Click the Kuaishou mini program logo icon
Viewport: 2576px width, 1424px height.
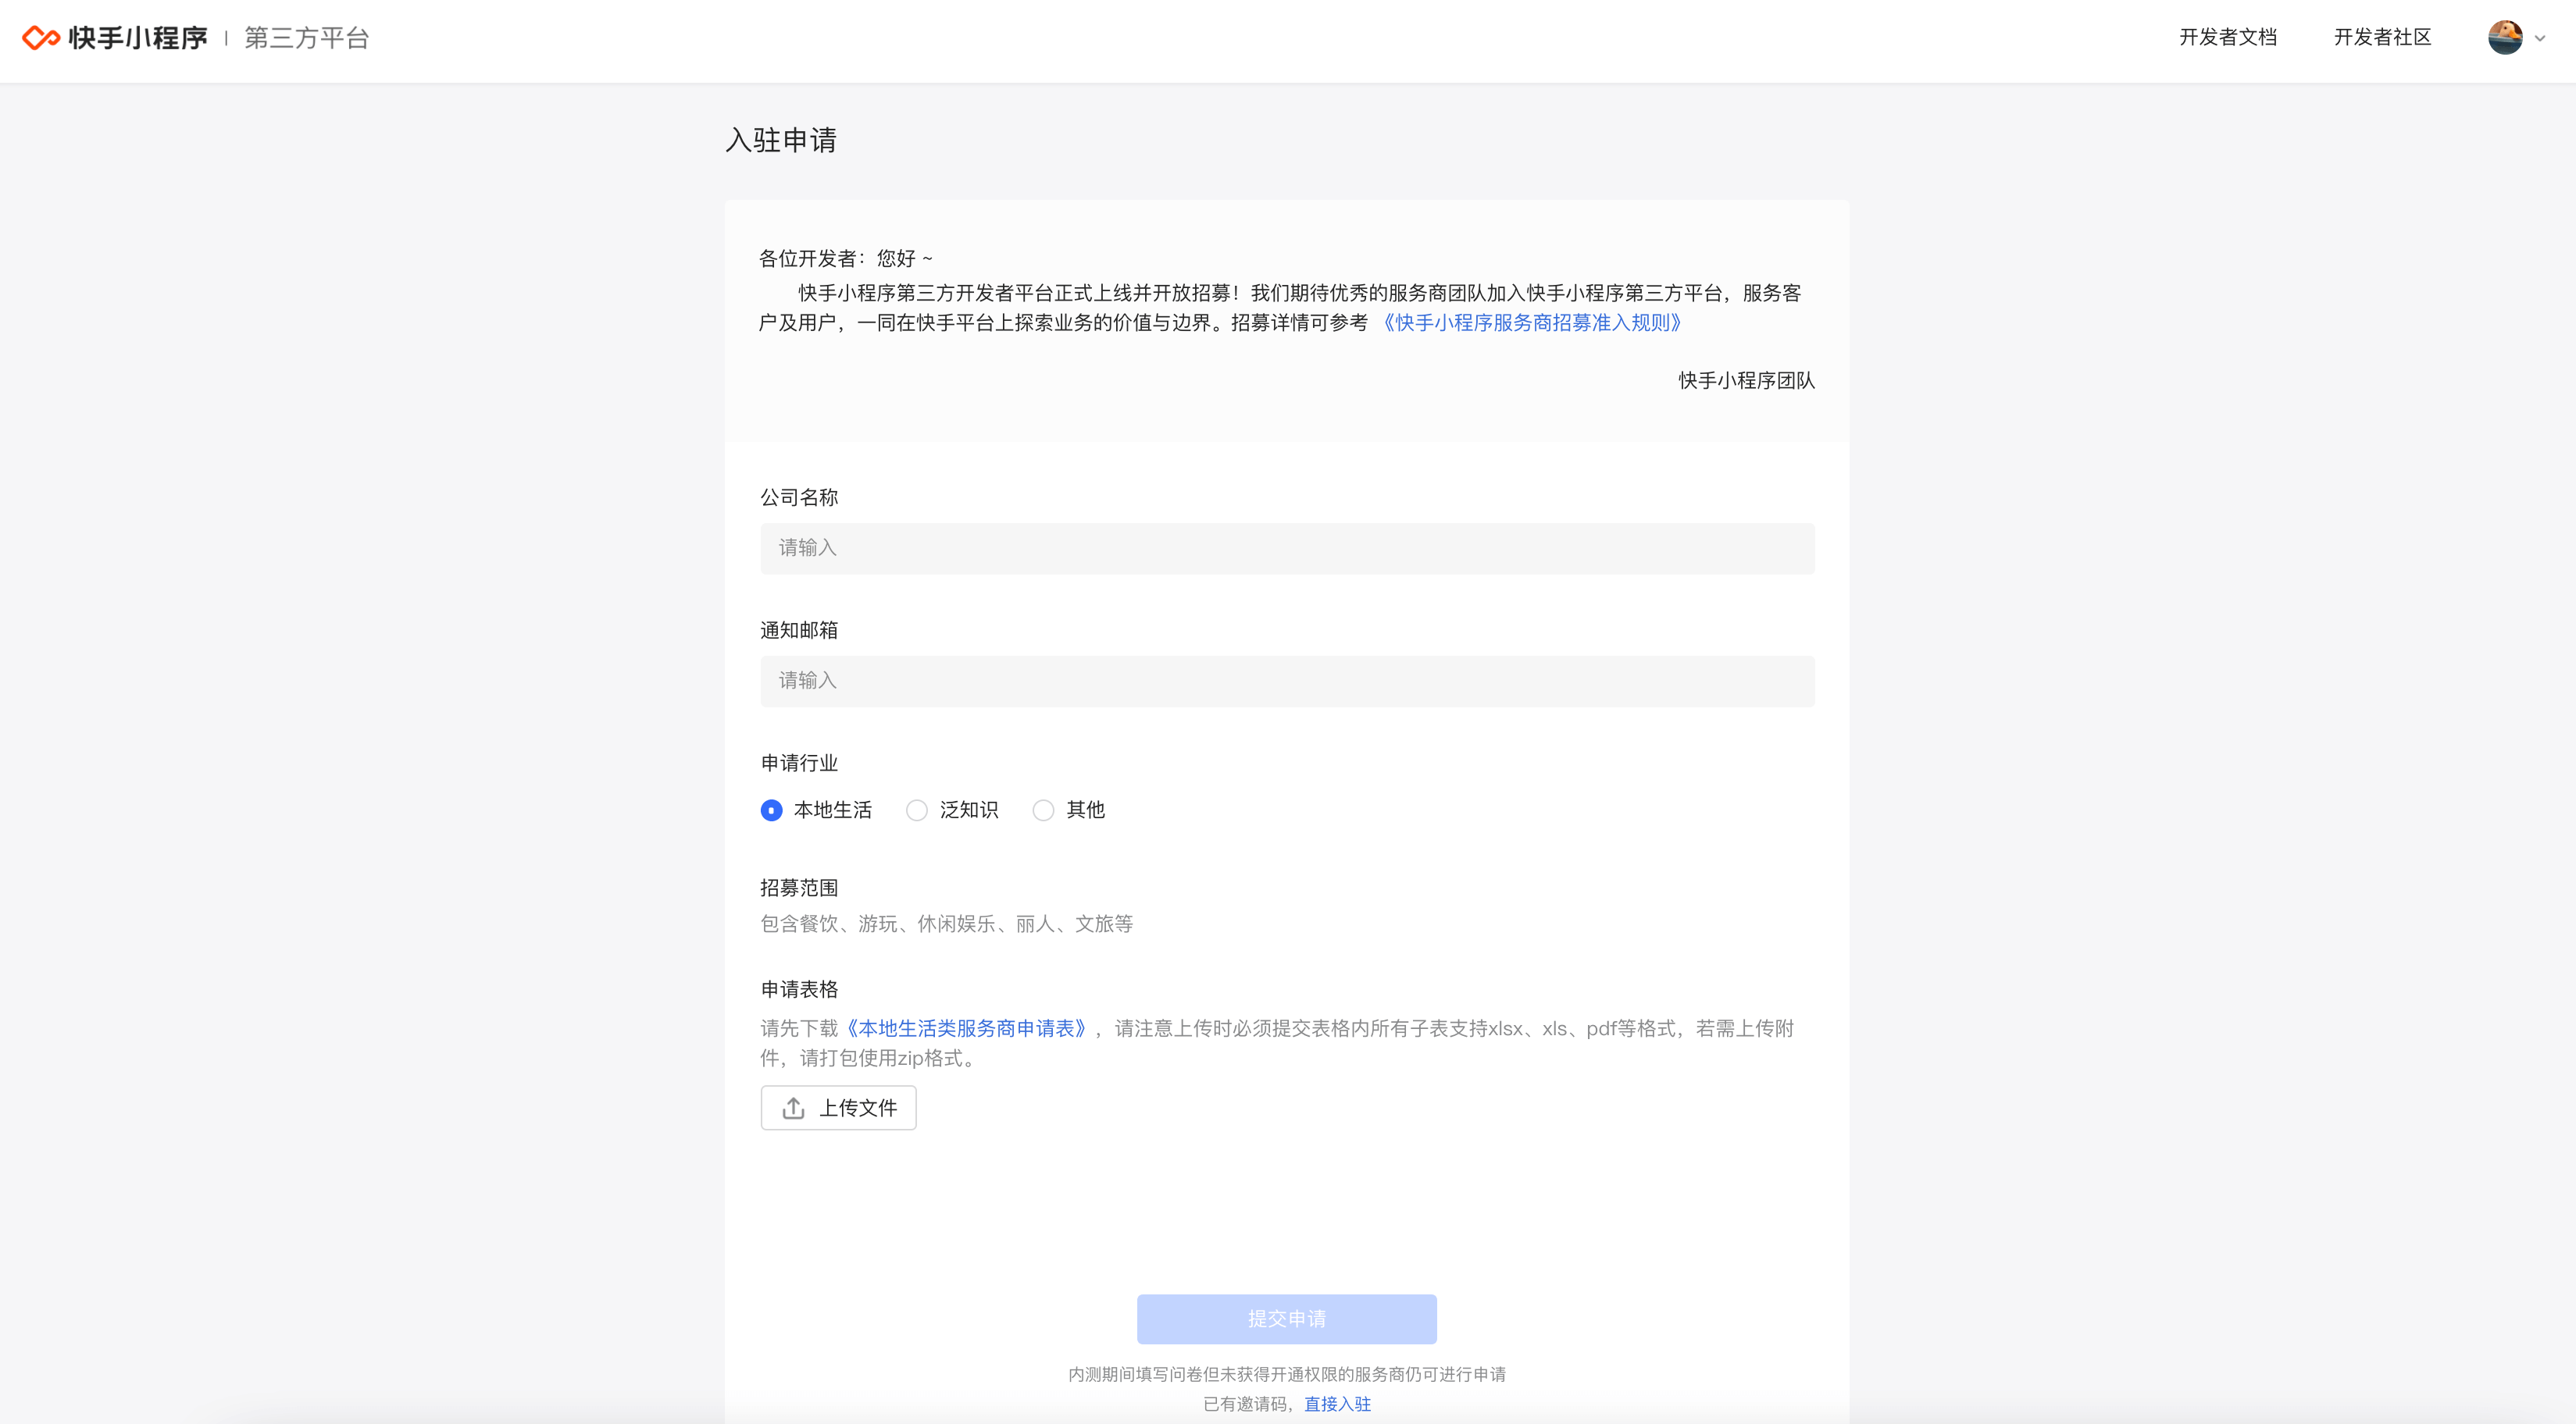coord(41,38)
